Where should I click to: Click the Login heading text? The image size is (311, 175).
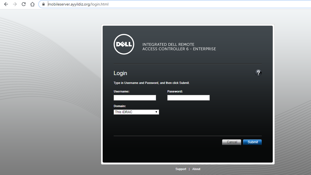point(120,73)
